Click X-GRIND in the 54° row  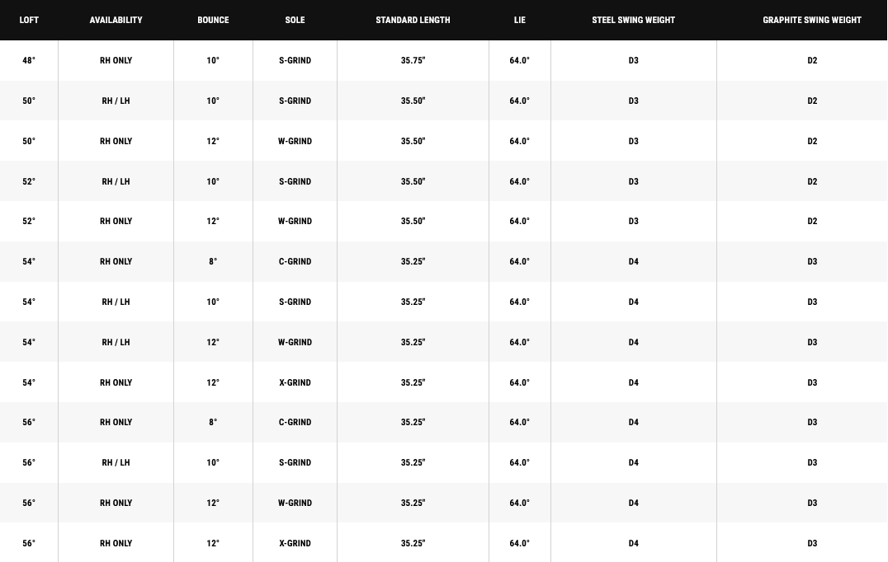coord(295,383)
